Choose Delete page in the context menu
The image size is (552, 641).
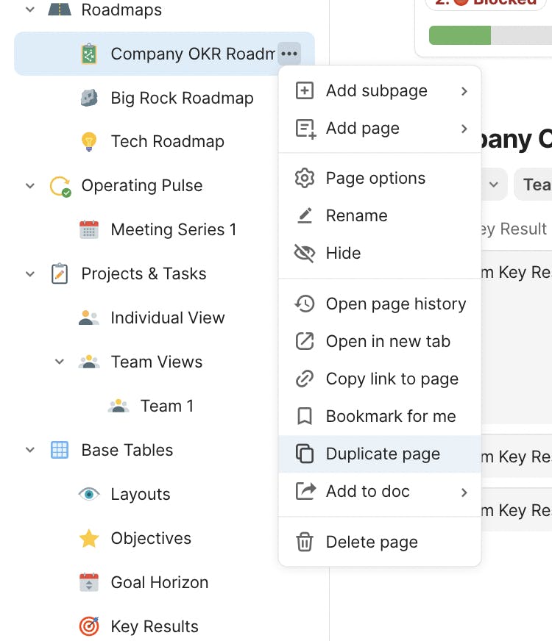[372, 543]
